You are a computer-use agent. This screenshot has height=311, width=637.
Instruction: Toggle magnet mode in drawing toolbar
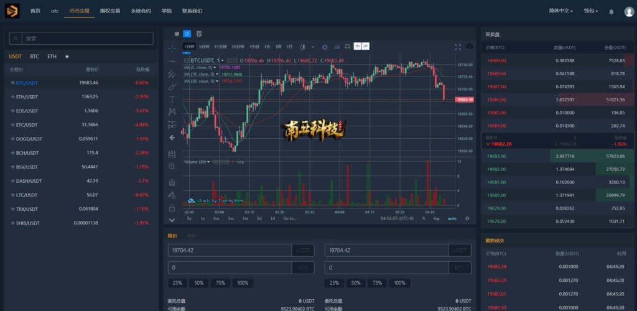pos(172,182)
